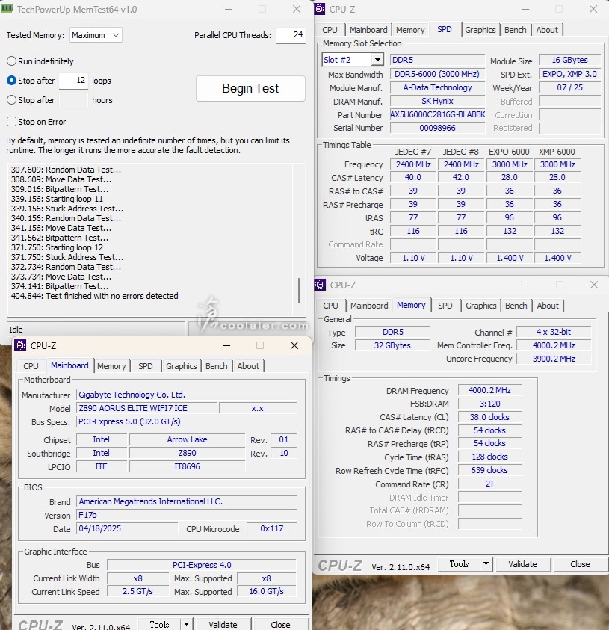Click Gigabyte Technology Co. Ltd. manufacturer

pyautogui.click(x=186, y=395)
